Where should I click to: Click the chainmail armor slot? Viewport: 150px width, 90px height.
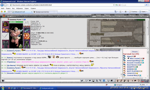coord(5,44)
